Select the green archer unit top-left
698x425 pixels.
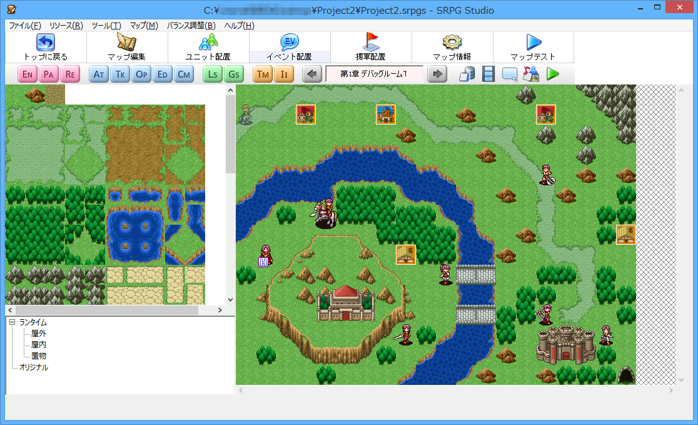pyautogui.click(x=246, y=115)
